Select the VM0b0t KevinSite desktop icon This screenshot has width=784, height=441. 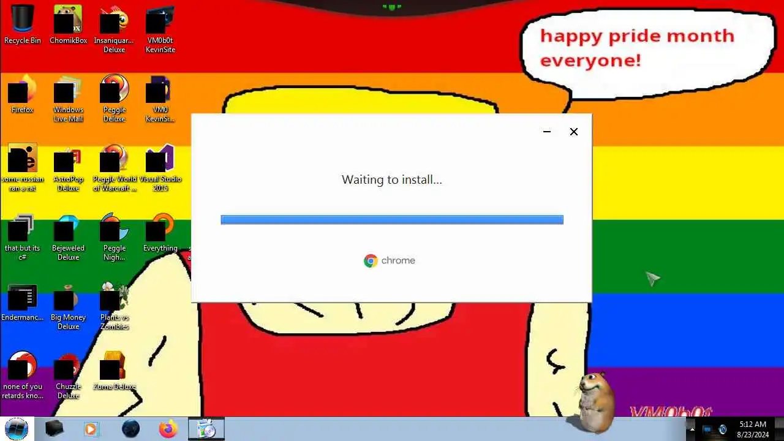pos(160,28)
